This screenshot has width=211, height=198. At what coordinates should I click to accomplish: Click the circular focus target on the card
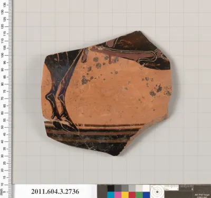157,192
